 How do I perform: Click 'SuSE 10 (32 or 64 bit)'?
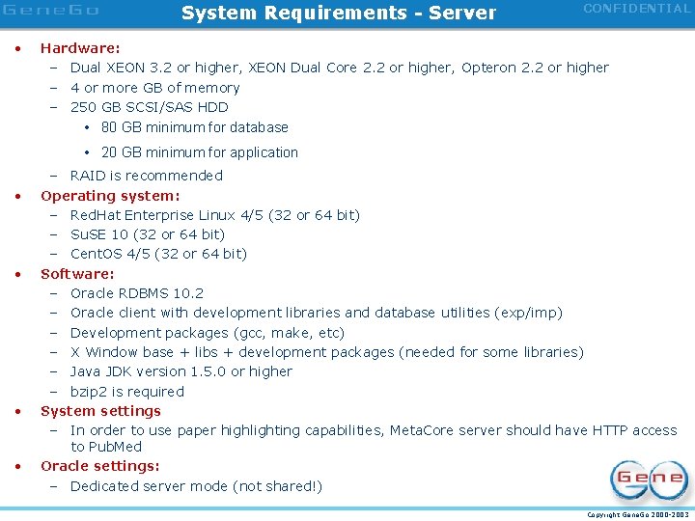[148, 234]
